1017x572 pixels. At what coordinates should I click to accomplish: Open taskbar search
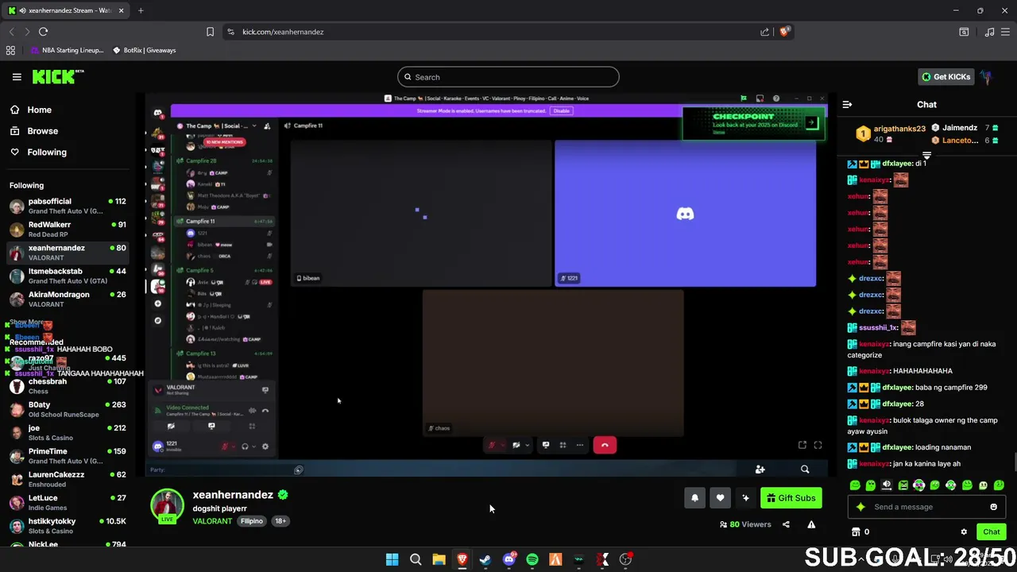[x=416, y=559]
